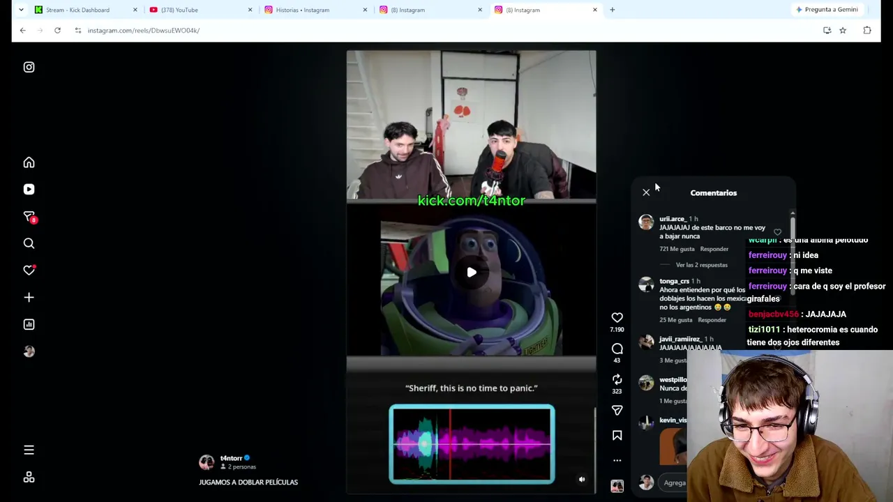Share the reel with the send icon

pos(617,411)
